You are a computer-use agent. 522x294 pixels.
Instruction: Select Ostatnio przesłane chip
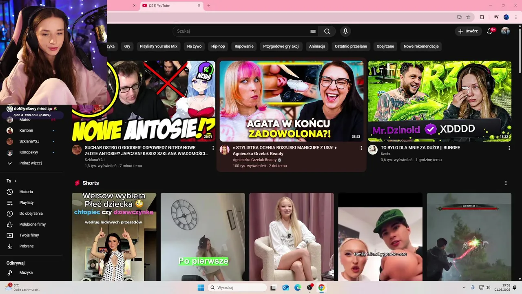point(351,47)
